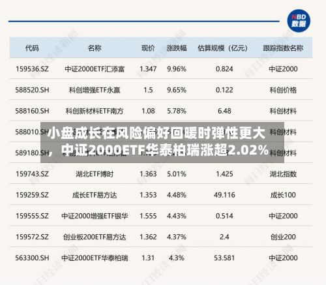326x285 pixels.
Task: Click the overlay headline 小盘成长在风险偏好回暖时弹性更大
Action: coord(156,133)
